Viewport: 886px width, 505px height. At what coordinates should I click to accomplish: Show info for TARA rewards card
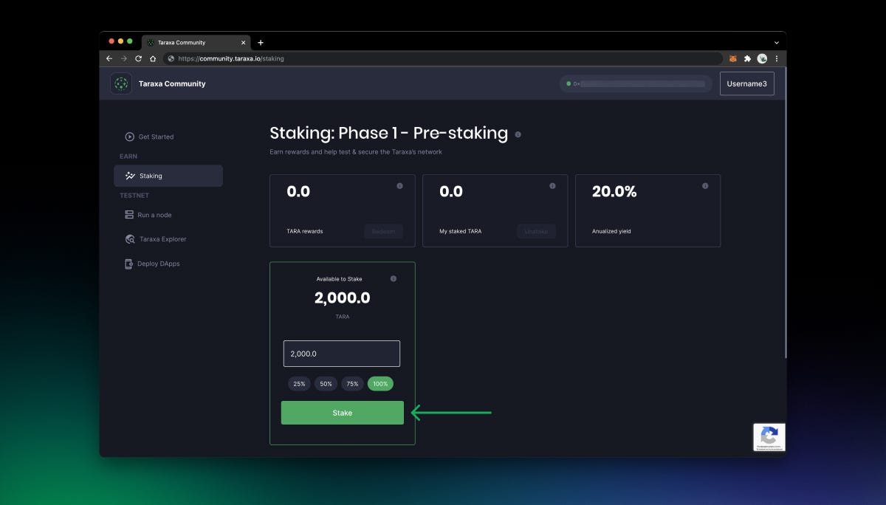[399, 186]
